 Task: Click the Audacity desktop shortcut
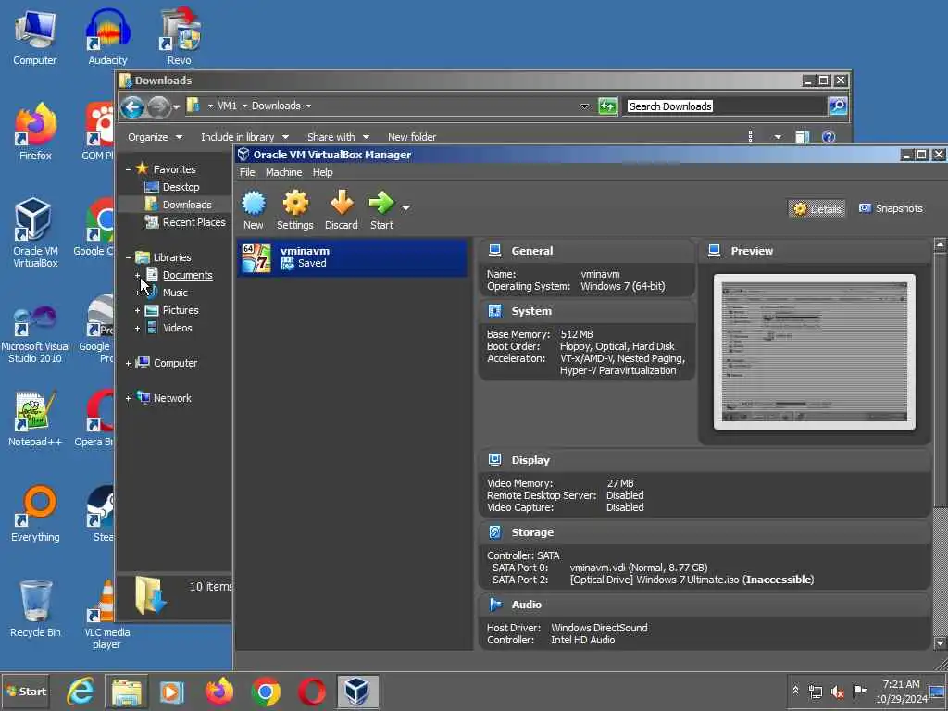click(107, 37)
